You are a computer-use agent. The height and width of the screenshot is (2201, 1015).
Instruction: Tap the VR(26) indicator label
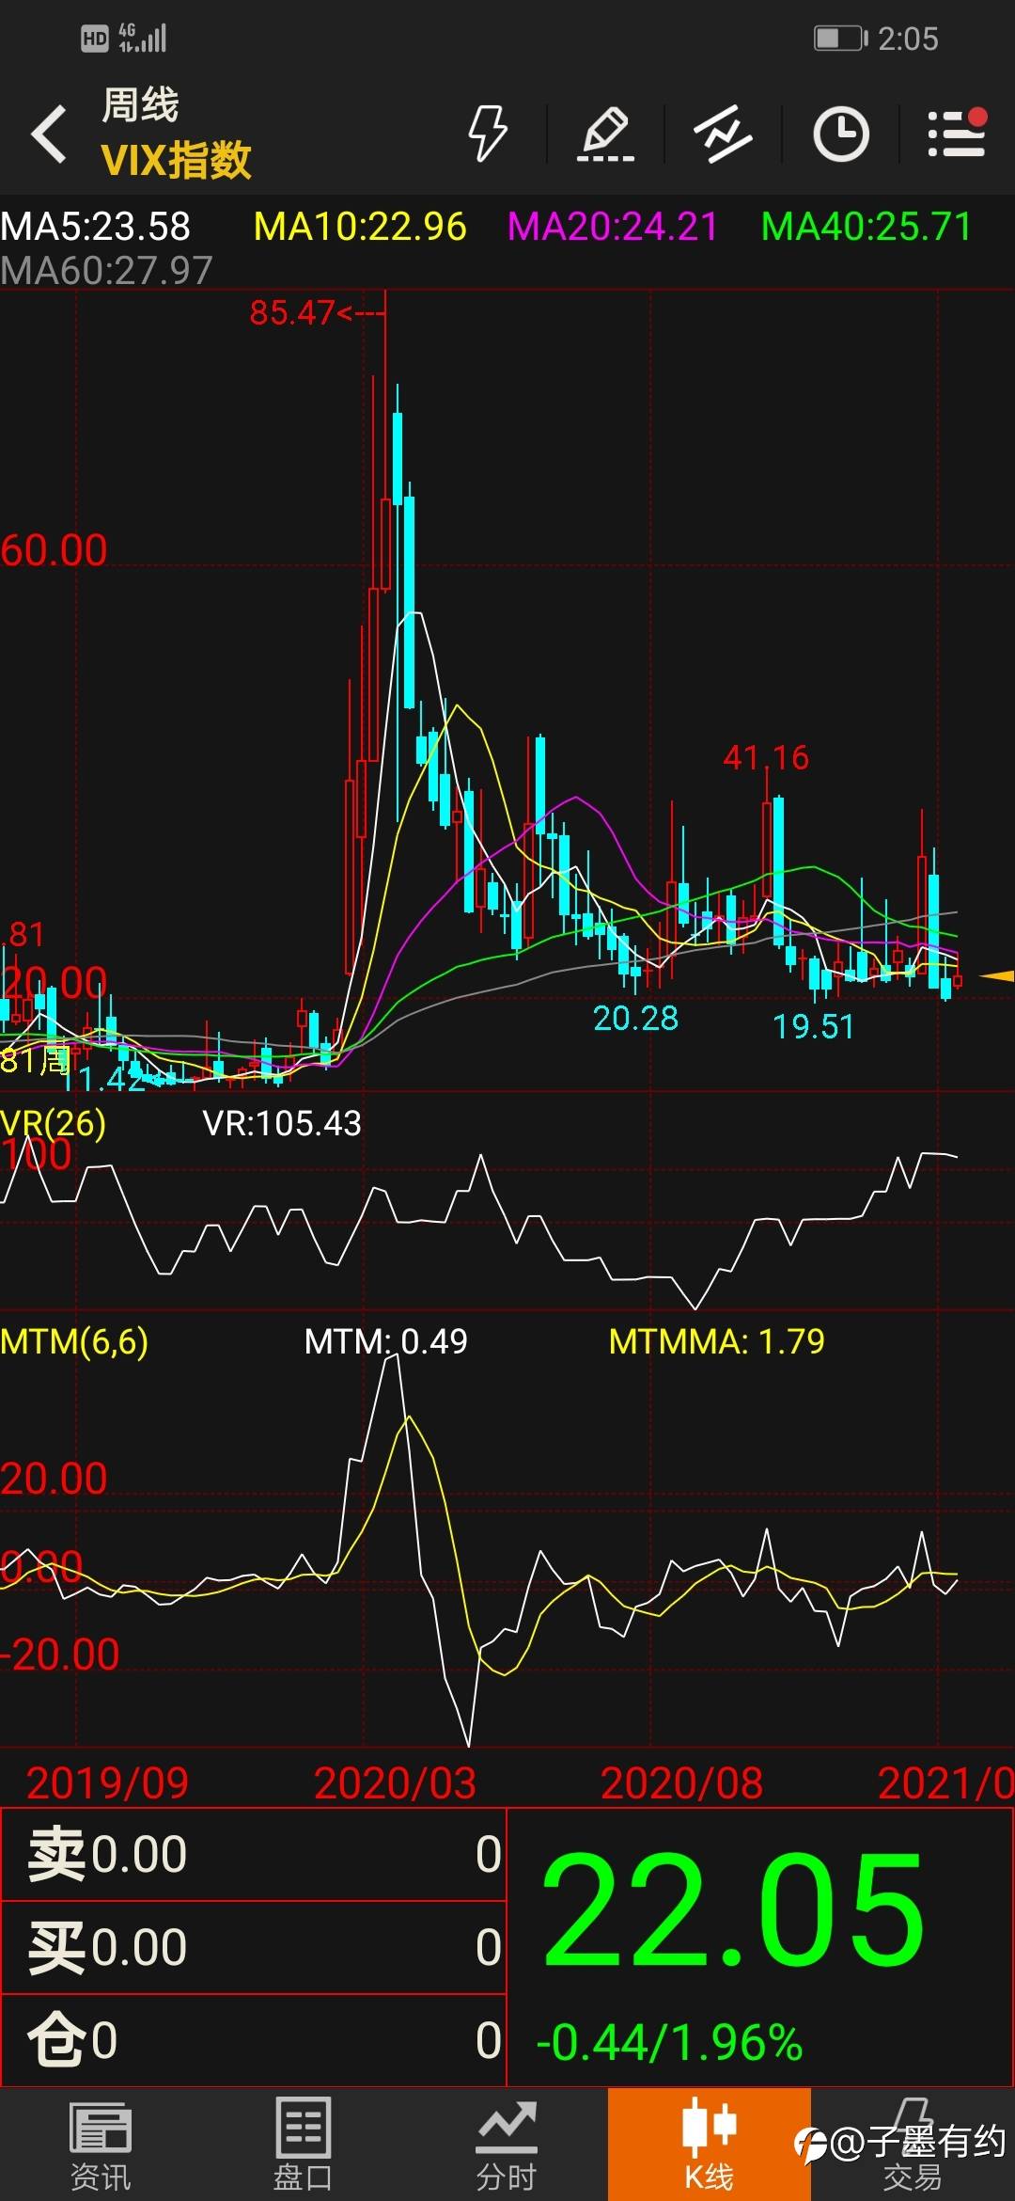point(54,1123)
